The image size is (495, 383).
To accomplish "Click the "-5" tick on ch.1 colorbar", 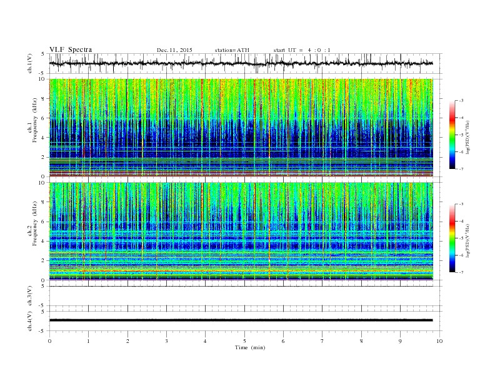I will (461, 135).
